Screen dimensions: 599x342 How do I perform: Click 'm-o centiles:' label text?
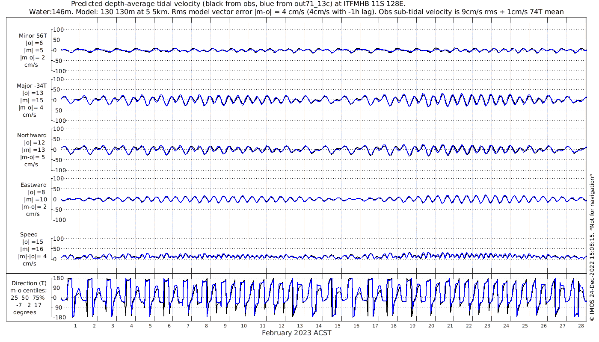coord(29,290)
